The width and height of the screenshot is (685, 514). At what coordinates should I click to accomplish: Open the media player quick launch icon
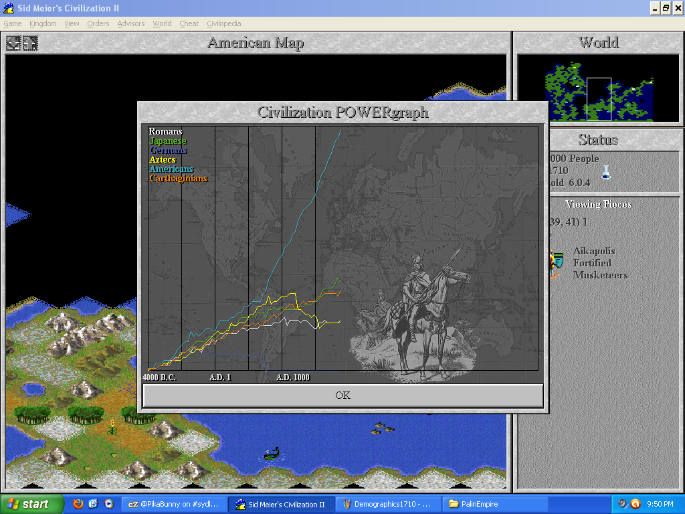[x=109, y=504]
